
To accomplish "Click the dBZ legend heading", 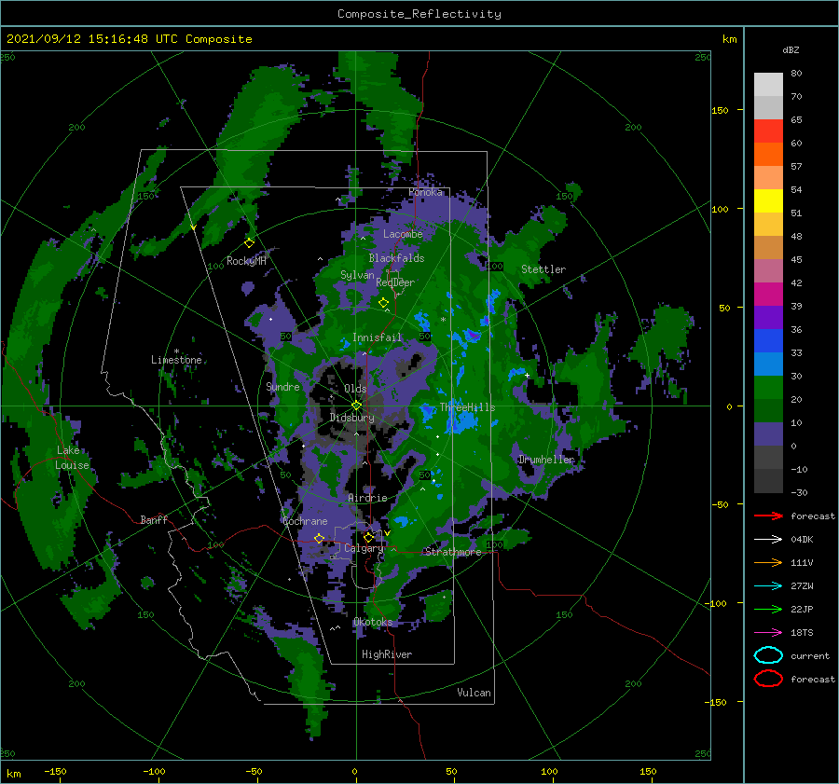I will pyautogui.click(x=791, y=49).
